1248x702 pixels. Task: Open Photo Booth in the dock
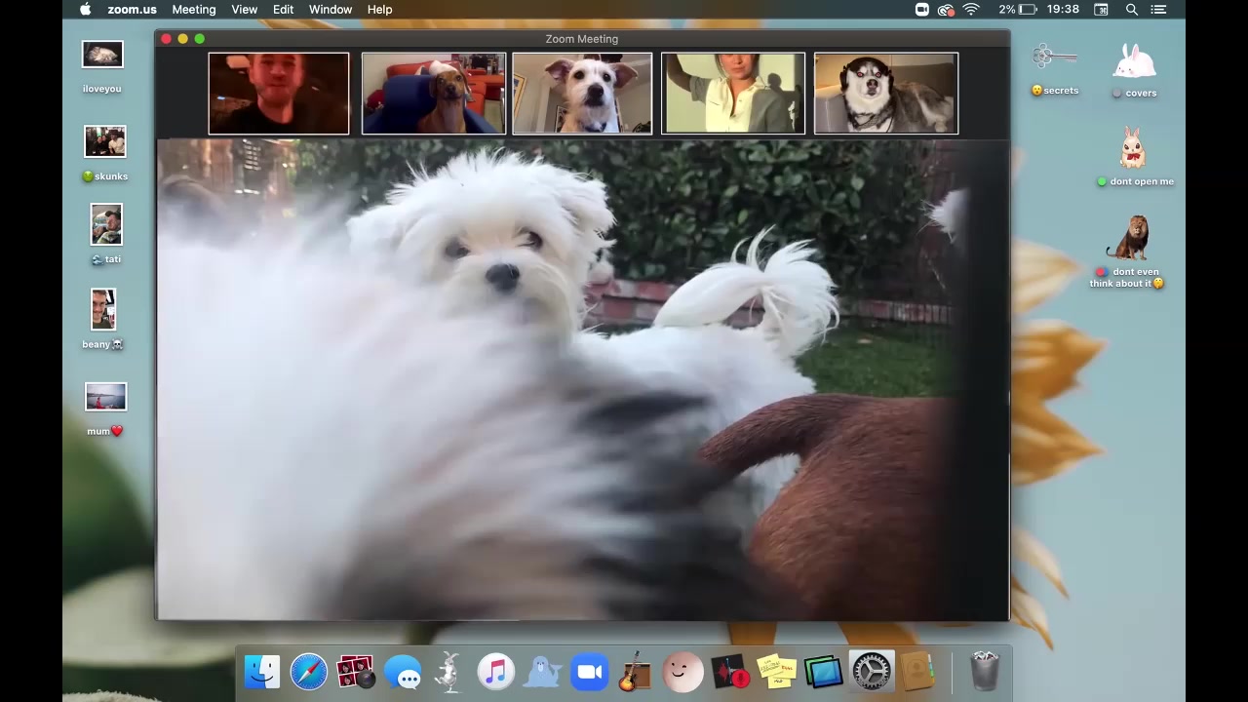click(356, 672)
